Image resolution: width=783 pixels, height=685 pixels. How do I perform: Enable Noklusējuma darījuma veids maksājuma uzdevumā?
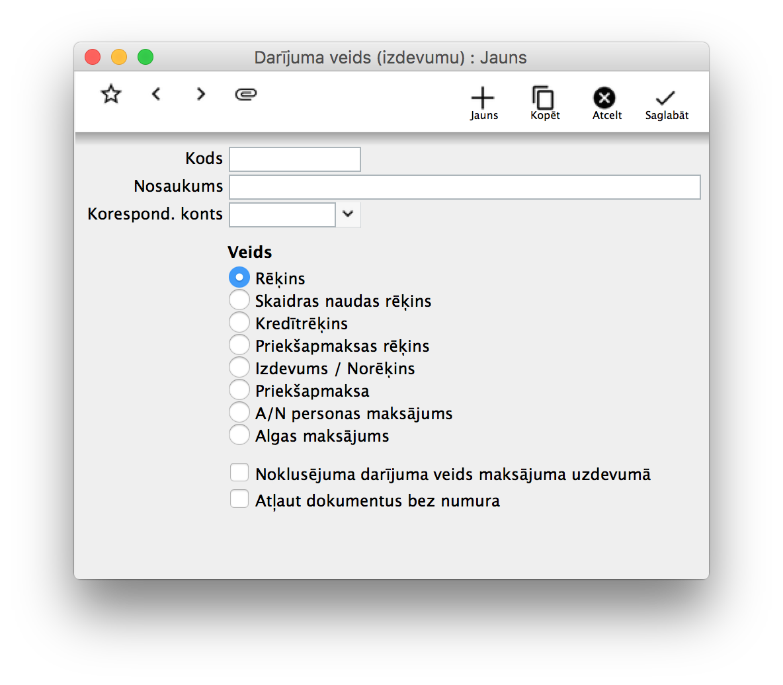239,473
